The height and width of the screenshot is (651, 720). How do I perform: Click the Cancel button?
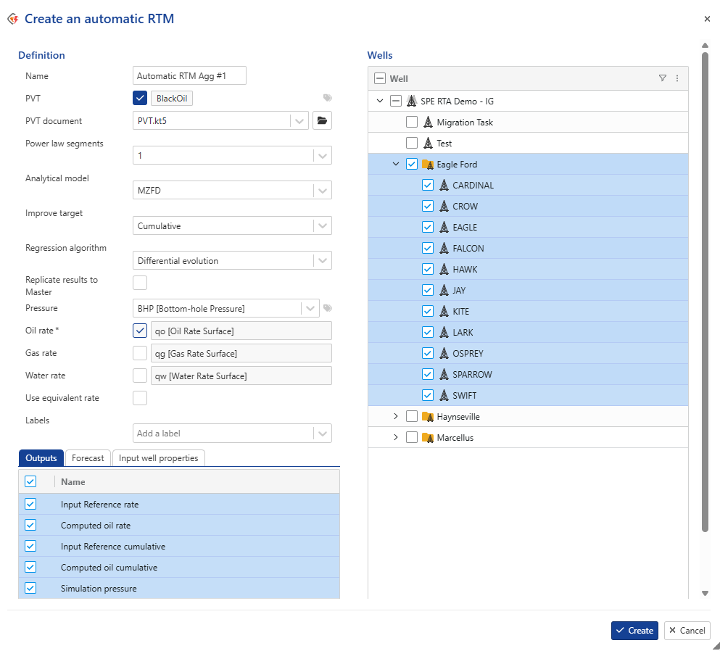(x=687, y=631)
